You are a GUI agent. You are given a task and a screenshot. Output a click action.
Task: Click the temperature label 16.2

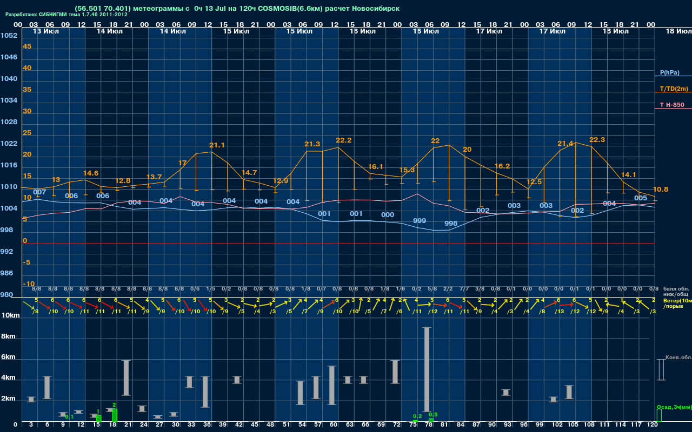[x=502, y=166]
